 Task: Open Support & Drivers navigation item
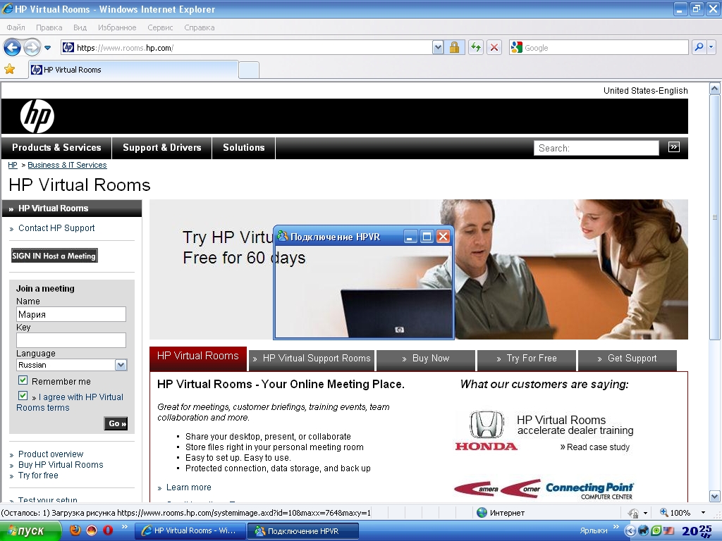pyautogui.click(x=161, y=148)
